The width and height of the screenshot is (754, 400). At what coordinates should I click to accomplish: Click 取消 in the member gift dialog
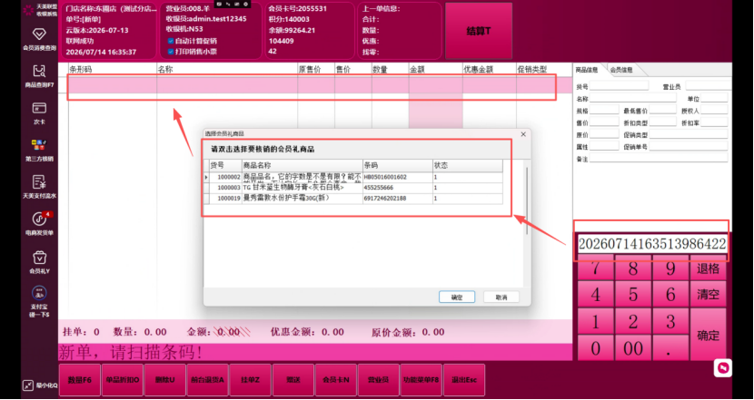[x=501, y=298]
